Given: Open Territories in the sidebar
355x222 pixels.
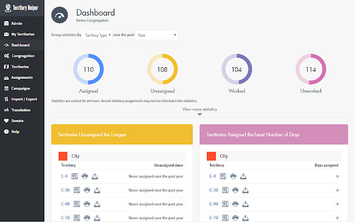Looking at the screenshot, I should pos(22,67).
